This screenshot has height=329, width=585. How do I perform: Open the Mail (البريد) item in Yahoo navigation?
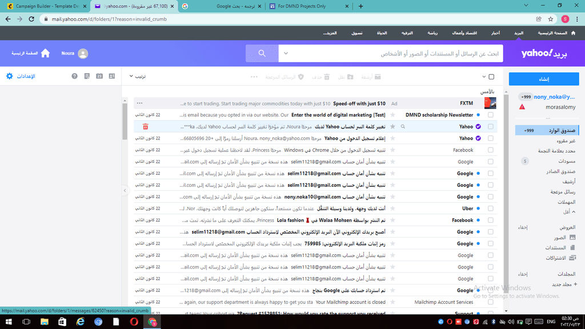coord(519,33)
